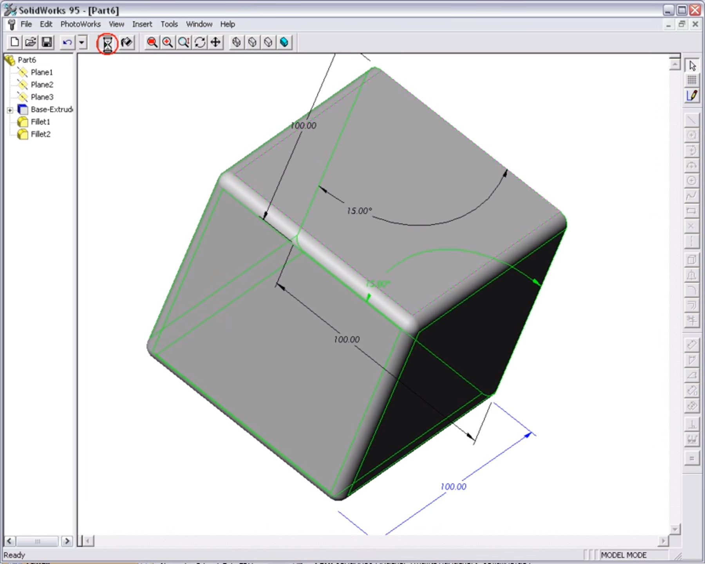
Task: Click the hourglass rebuild icon
Action: (107, 43)
